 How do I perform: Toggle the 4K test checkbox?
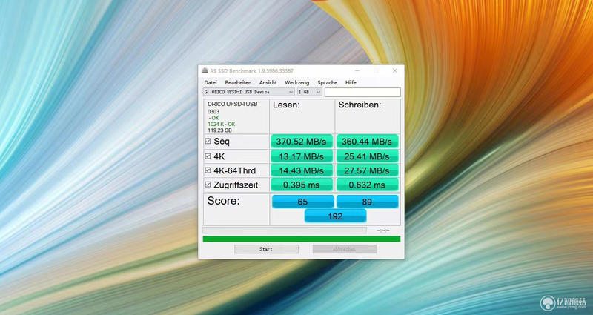point(208,156)
